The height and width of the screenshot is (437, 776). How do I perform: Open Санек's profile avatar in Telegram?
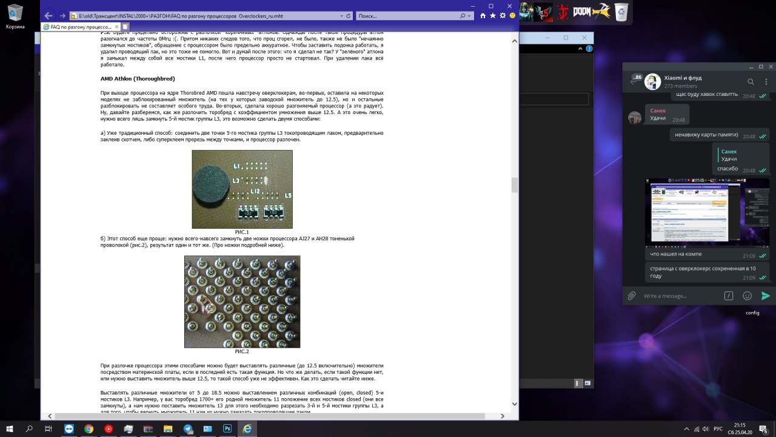(635, 118)
